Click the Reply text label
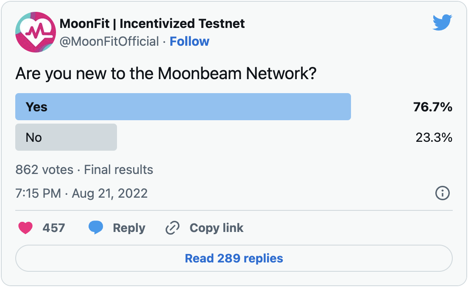This screenshot has width=468, height=287. coord(129,228)
